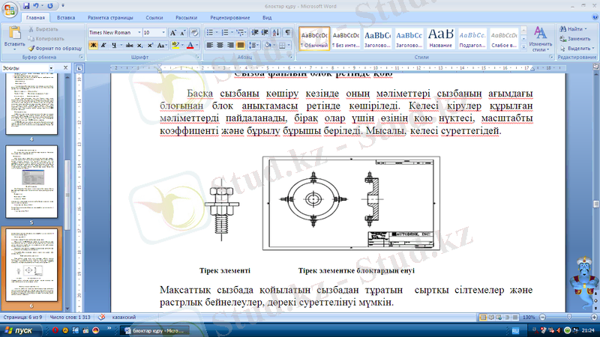The height and width of the screenshot is (337, 600).
Task: Save document via quick access toolbar
Action: (27, 5)
